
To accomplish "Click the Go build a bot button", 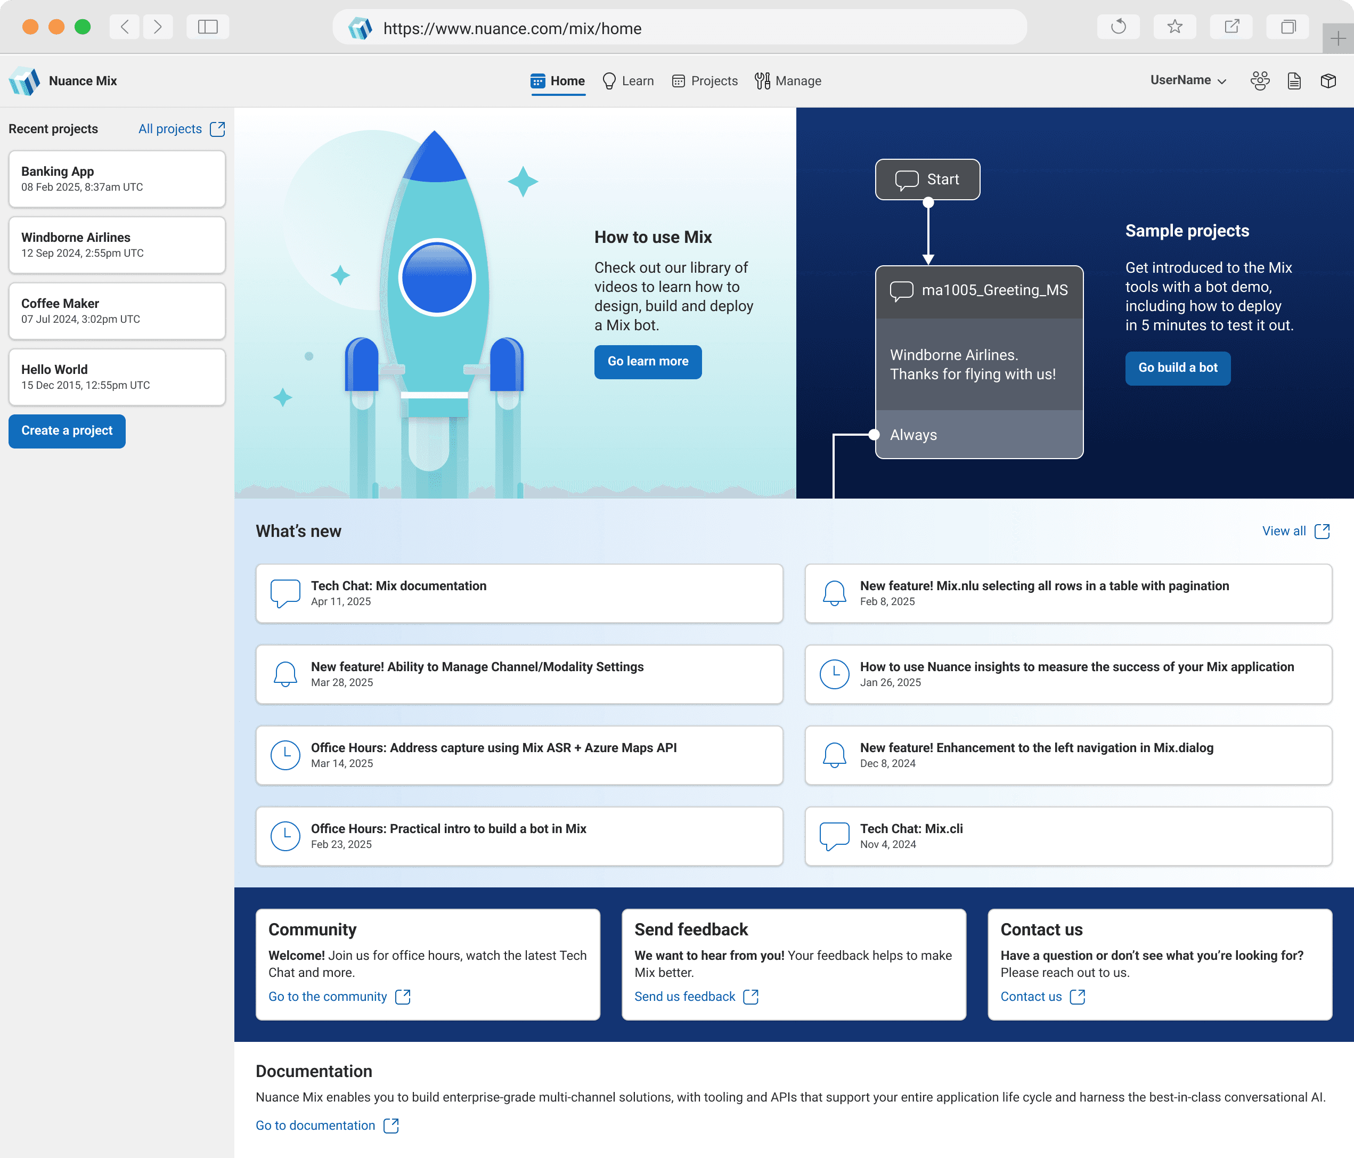I will (x=1178, y=368).
